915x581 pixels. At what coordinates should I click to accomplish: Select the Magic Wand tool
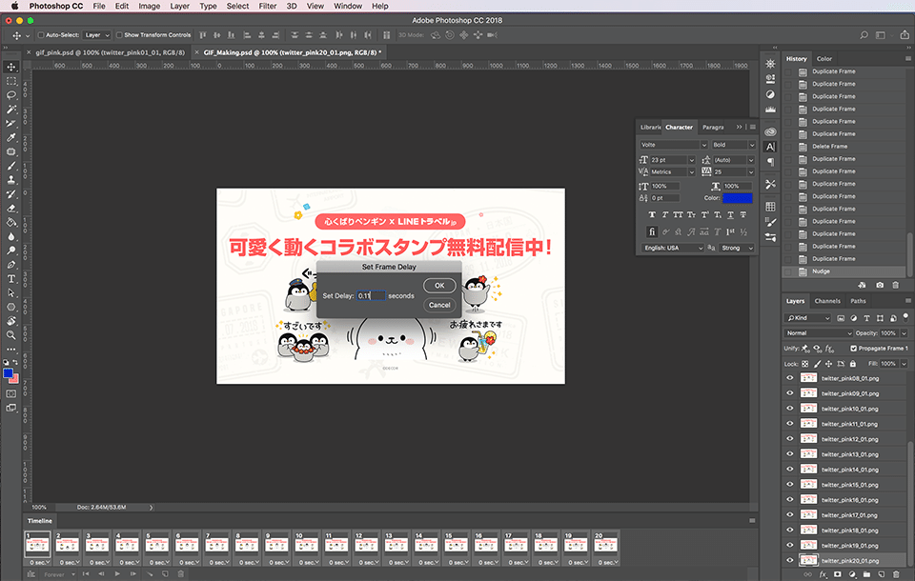11,110
